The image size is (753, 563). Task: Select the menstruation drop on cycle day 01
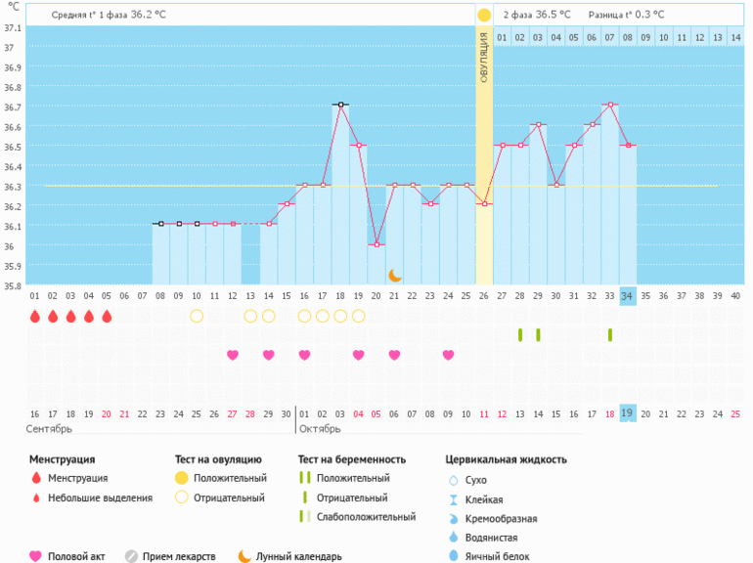click(35, 316)
